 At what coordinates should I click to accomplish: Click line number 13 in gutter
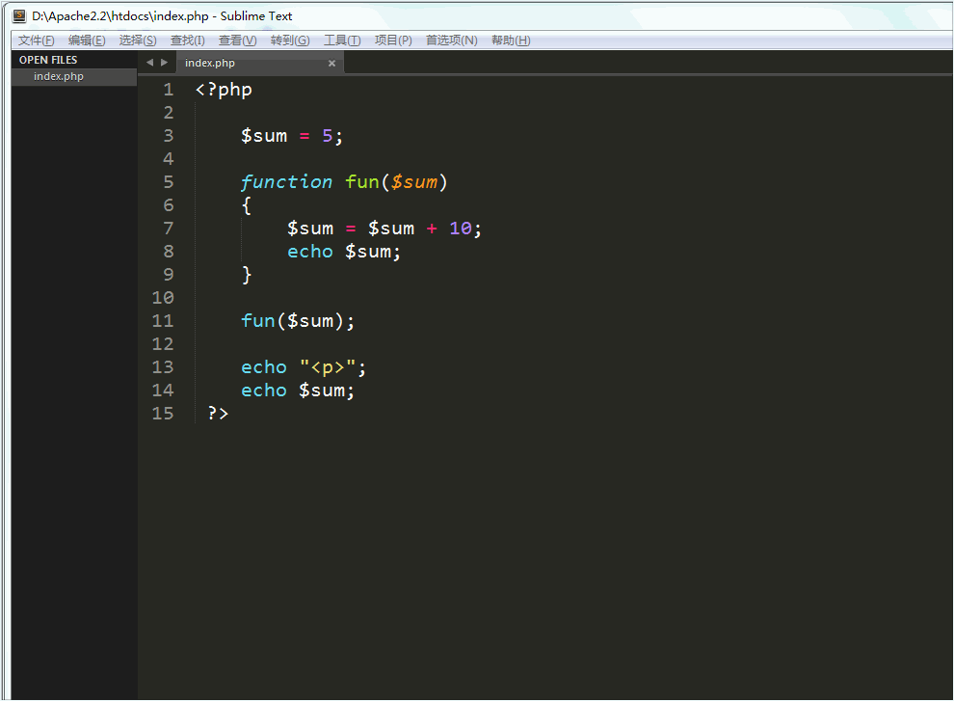click(163, 367)
